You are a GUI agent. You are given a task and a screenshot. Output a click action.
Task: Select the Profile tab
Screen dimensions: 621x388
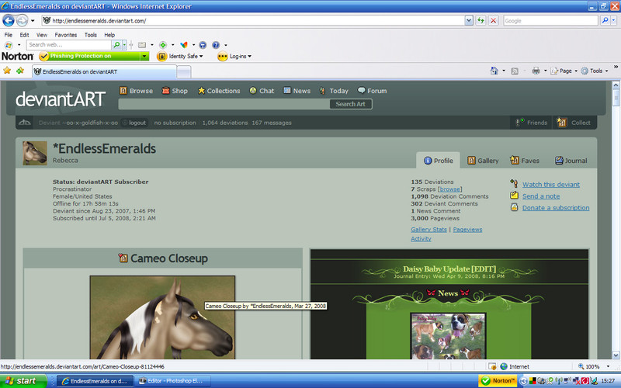438,161
